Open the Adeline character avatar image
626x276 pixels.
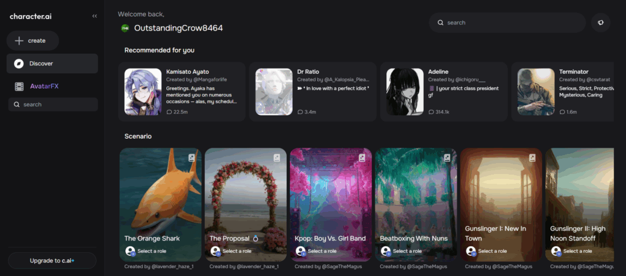coord(405,91)
